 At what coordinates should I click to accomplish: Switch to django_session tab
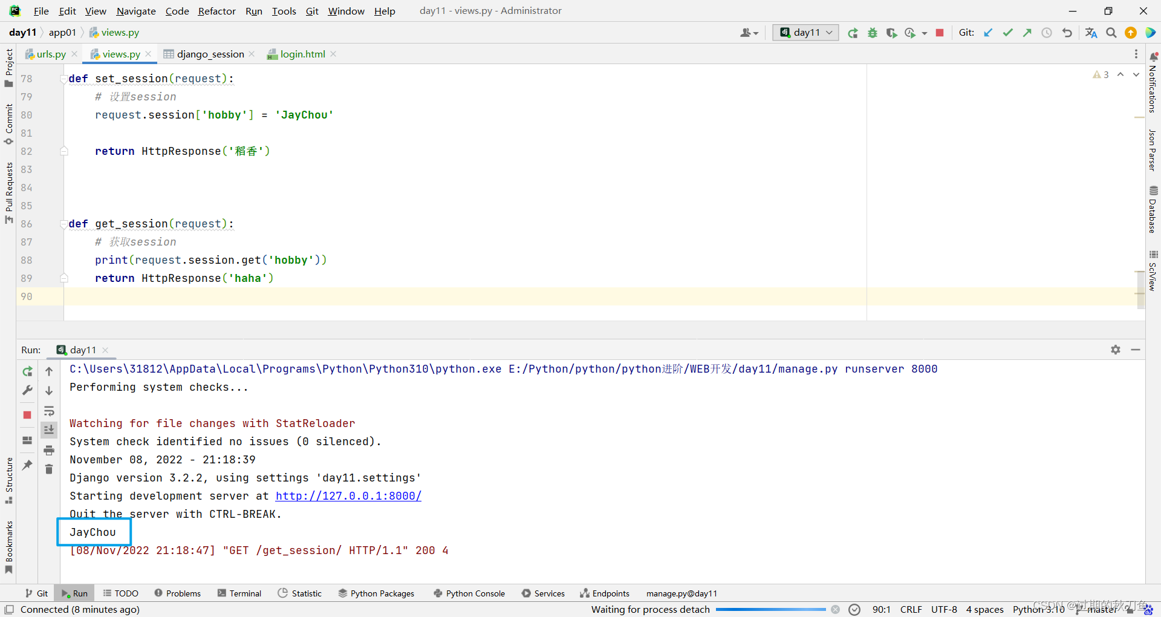click(x=210, y=54)
